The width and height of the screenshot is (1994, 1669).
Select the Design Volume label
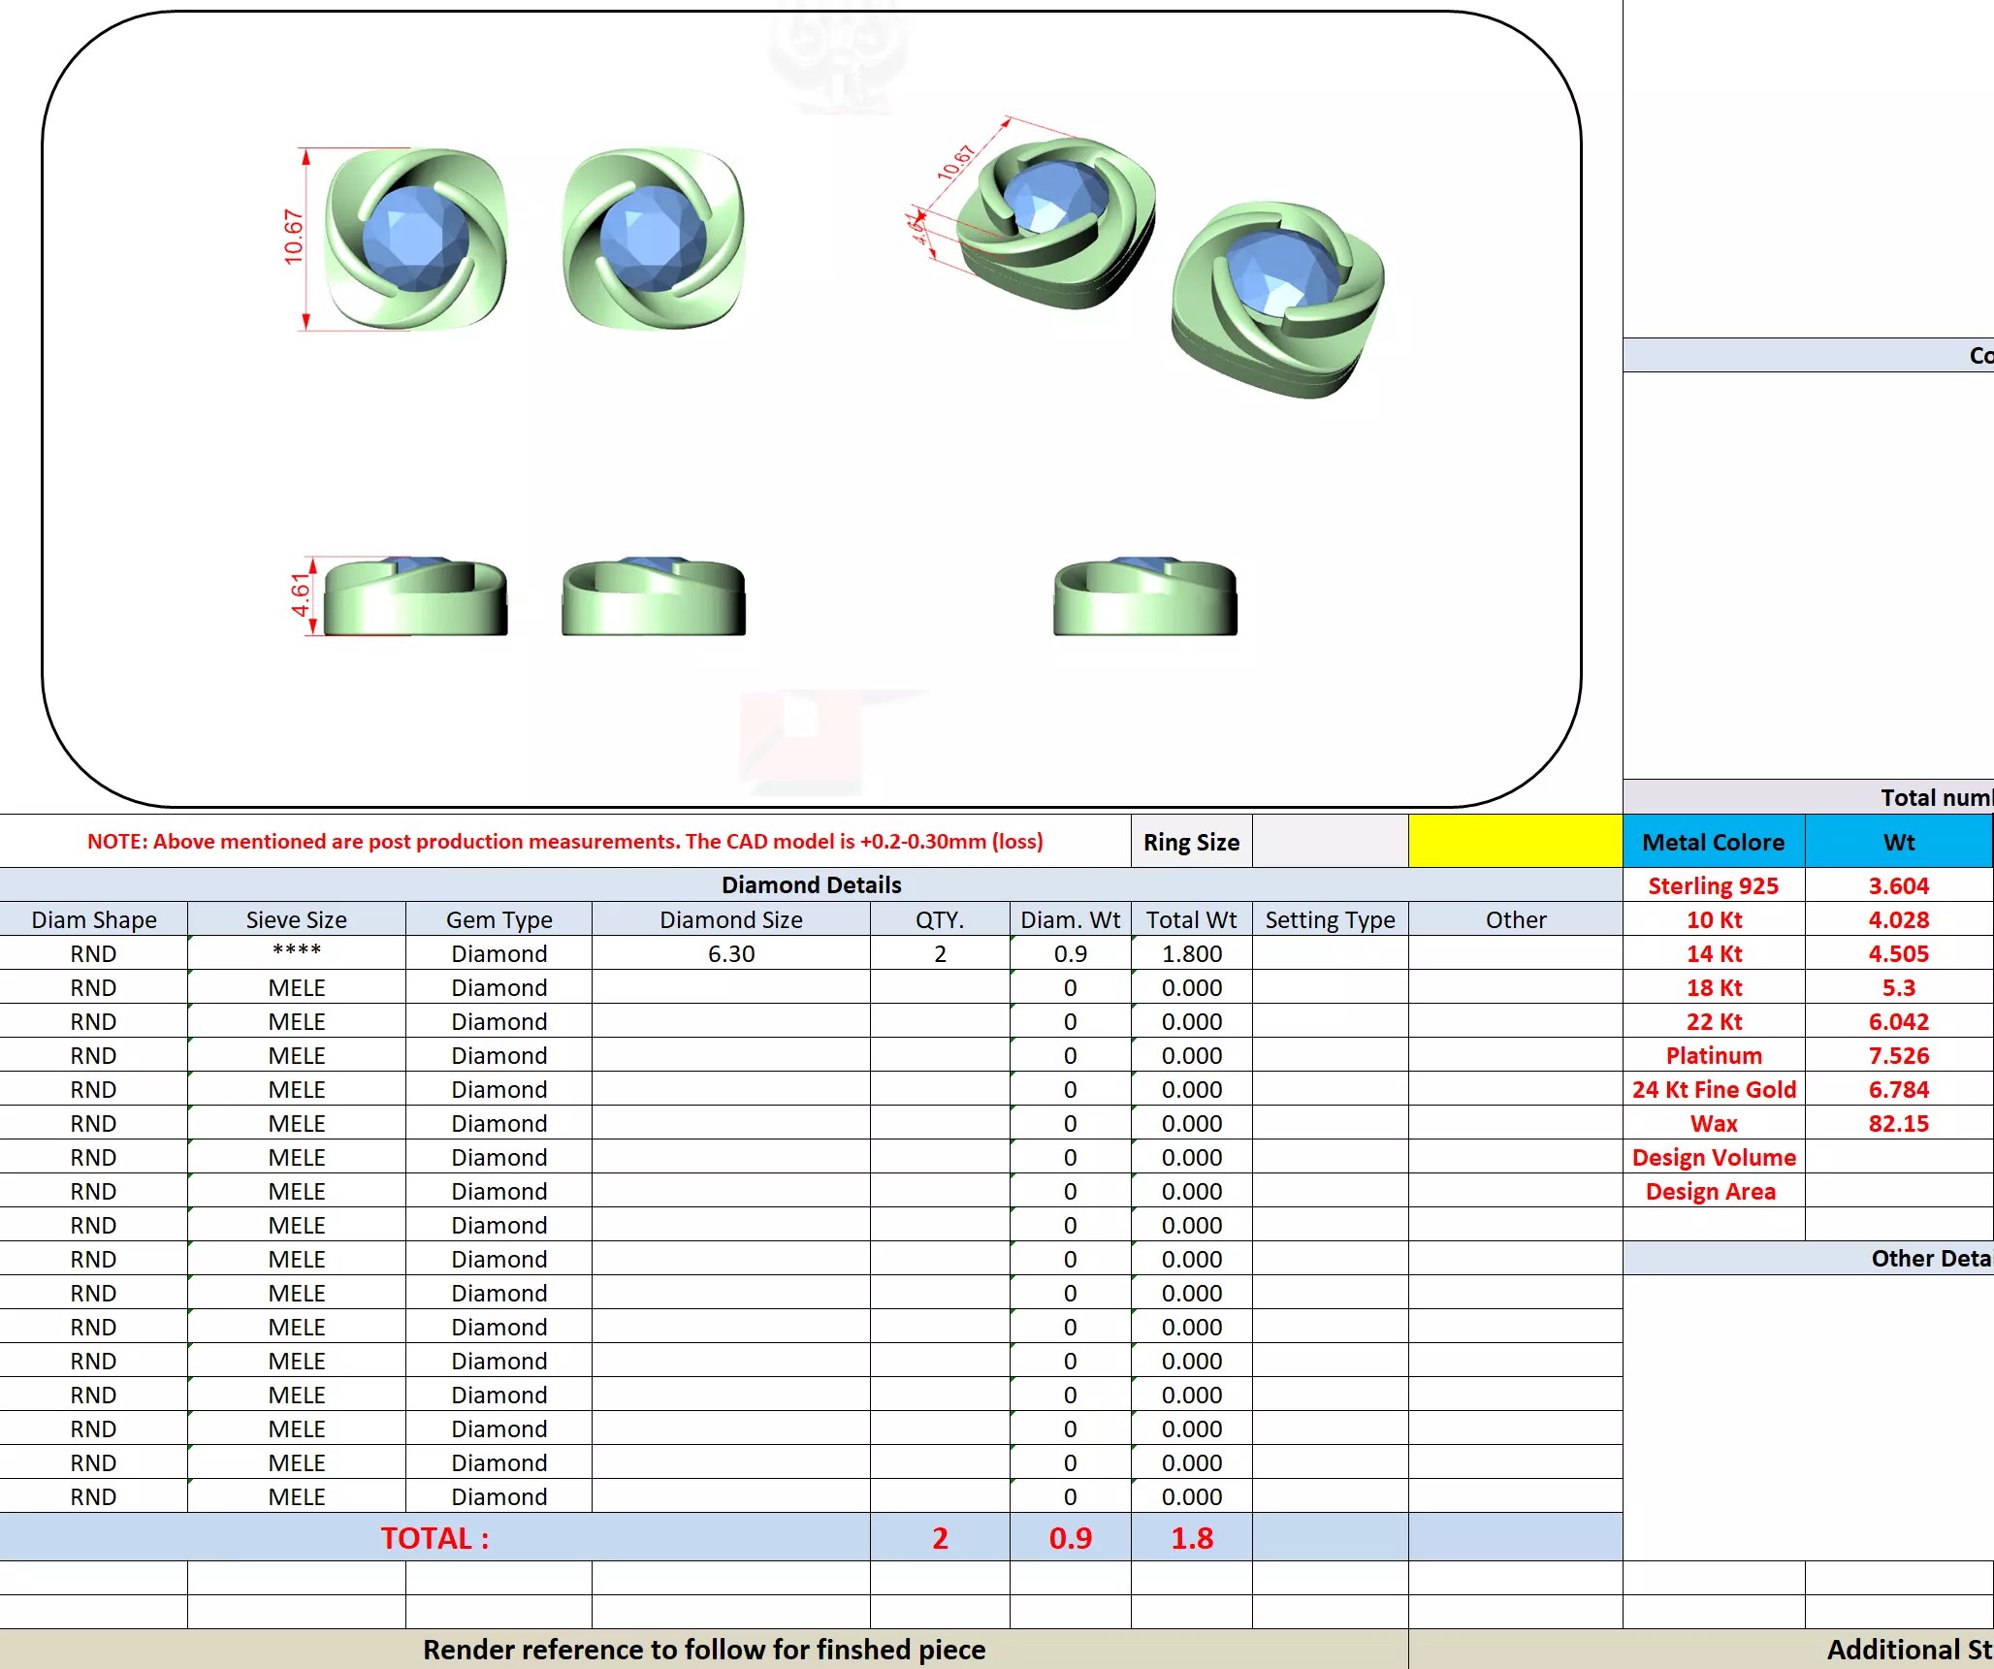[x=1714, y=1157]
